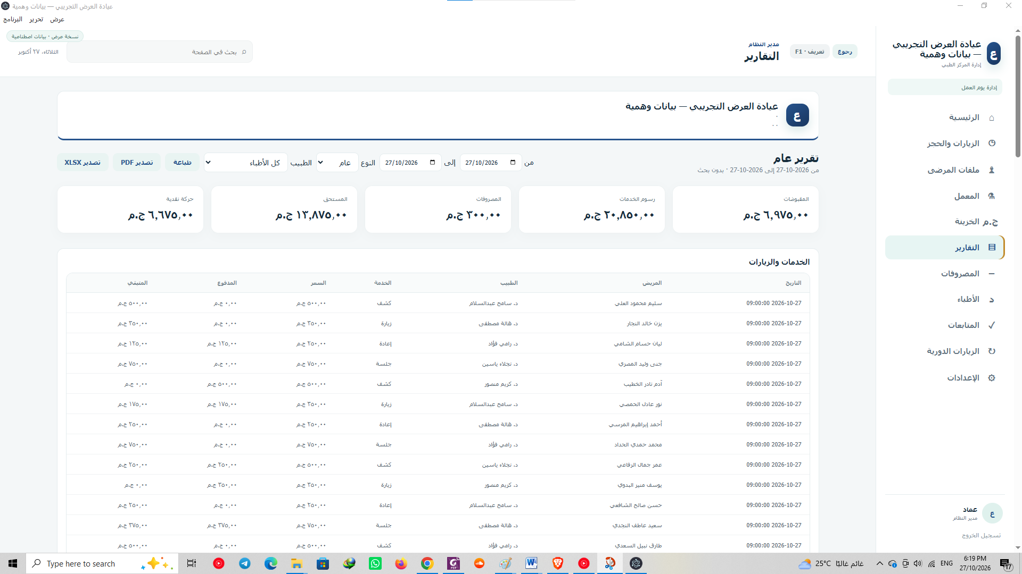Image resolution: width=1022 pixels, height=574 pixels.
Task: Click the إلى date field
Action: coord(410,163)
